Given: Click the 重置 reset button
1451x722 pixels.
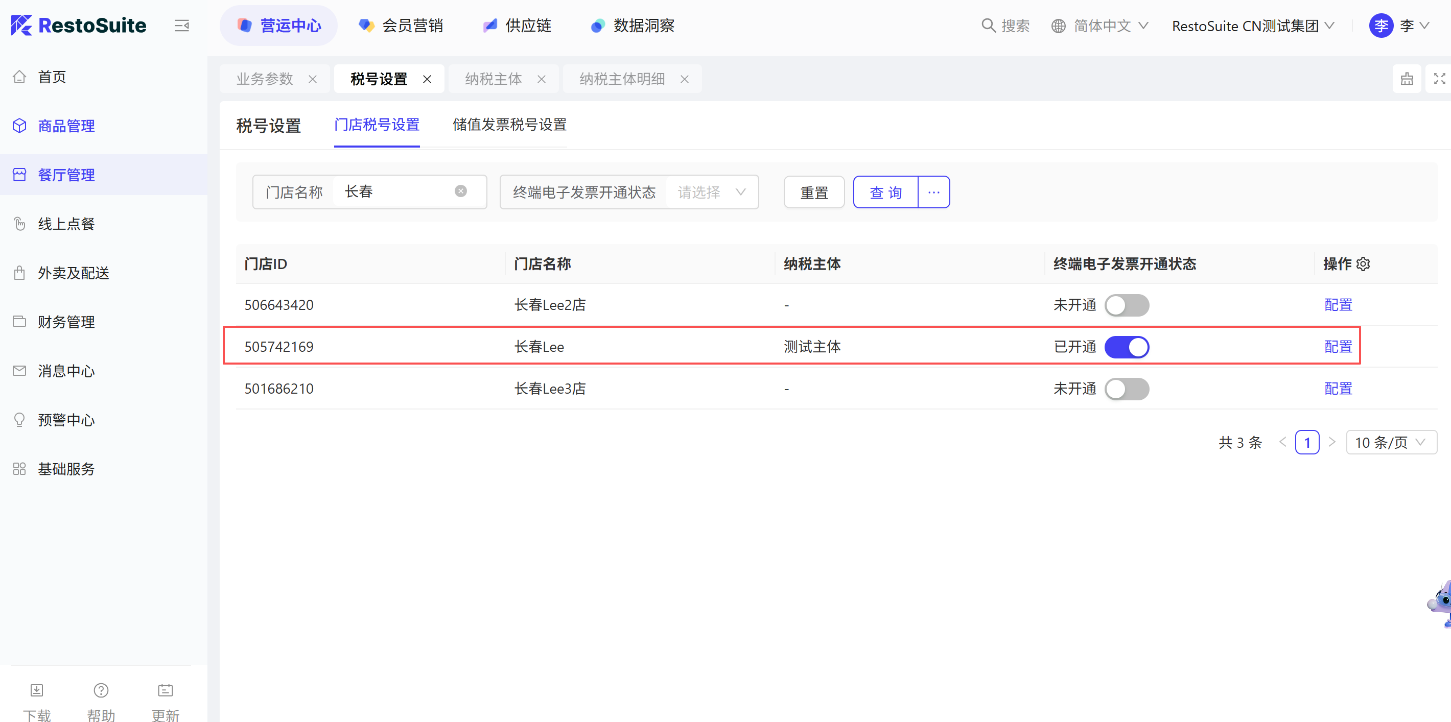Looking at the screenshot, I should click(813, 192).
